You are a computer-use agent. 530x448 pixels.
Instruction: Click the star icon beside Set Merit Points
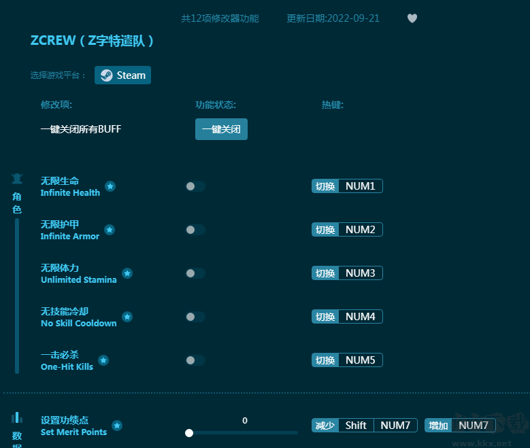(117, 426)
